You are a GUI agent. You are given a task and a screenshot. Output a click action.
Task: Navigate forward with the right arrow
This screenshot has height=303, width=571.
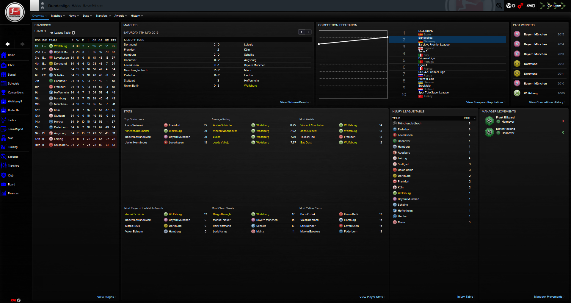(22, 44)
